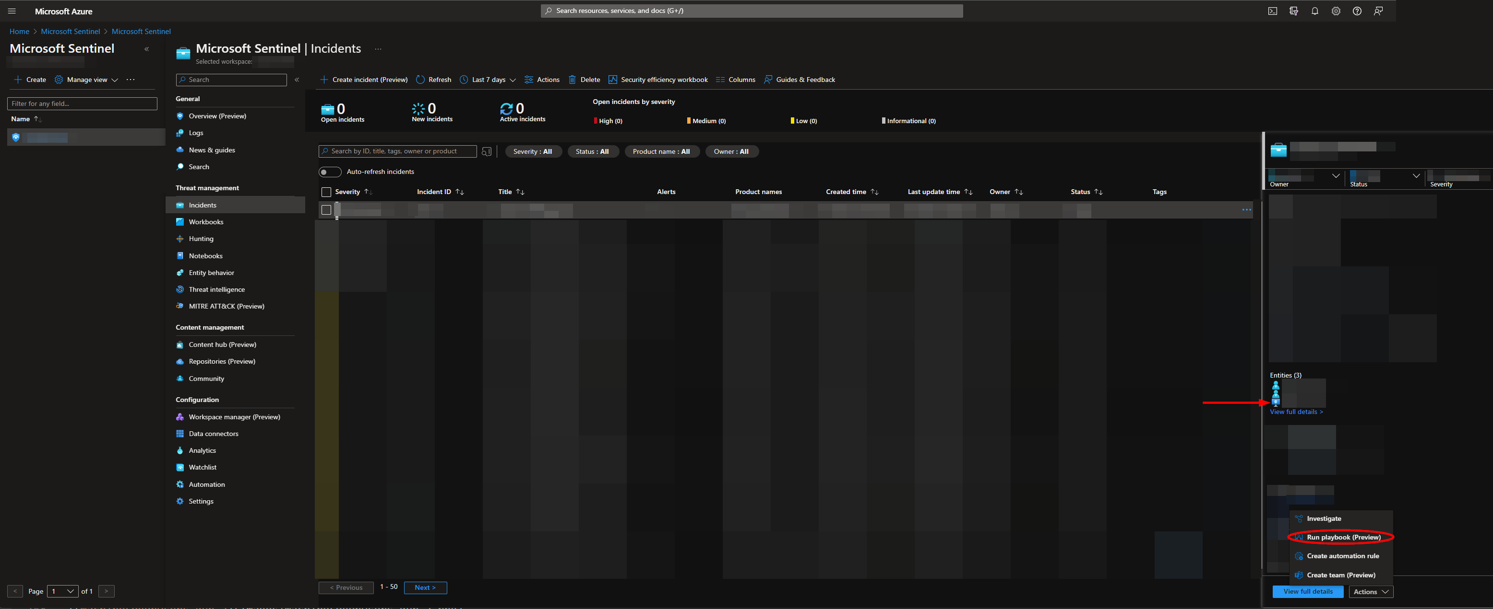
Task: Open the page number dropdown
Action: click(62, 591)
